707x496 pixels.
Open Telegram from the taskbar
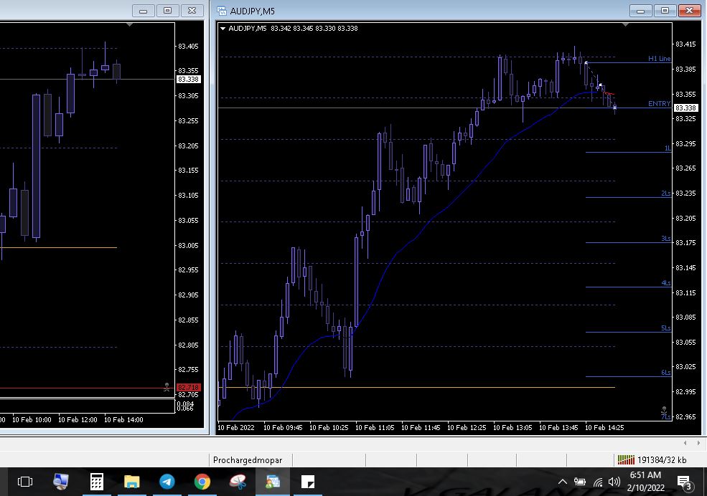click(x=167, y=482)
